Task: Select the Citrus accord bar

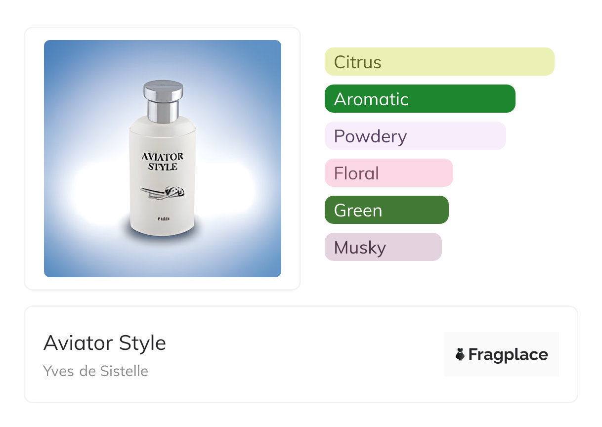Action: point(439,62)
